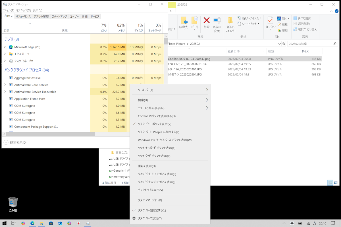Expand Antimalware Core Service row
341x227 pixels.
tap(5, 85)
